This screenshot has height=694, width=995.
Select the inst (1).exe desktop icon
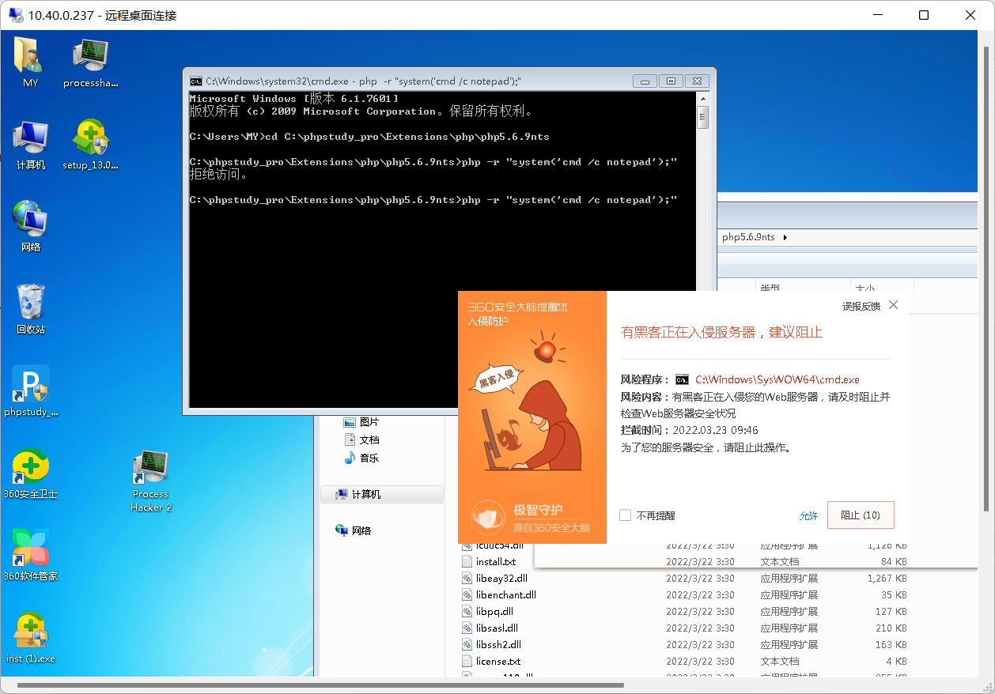tap(30, 638)
